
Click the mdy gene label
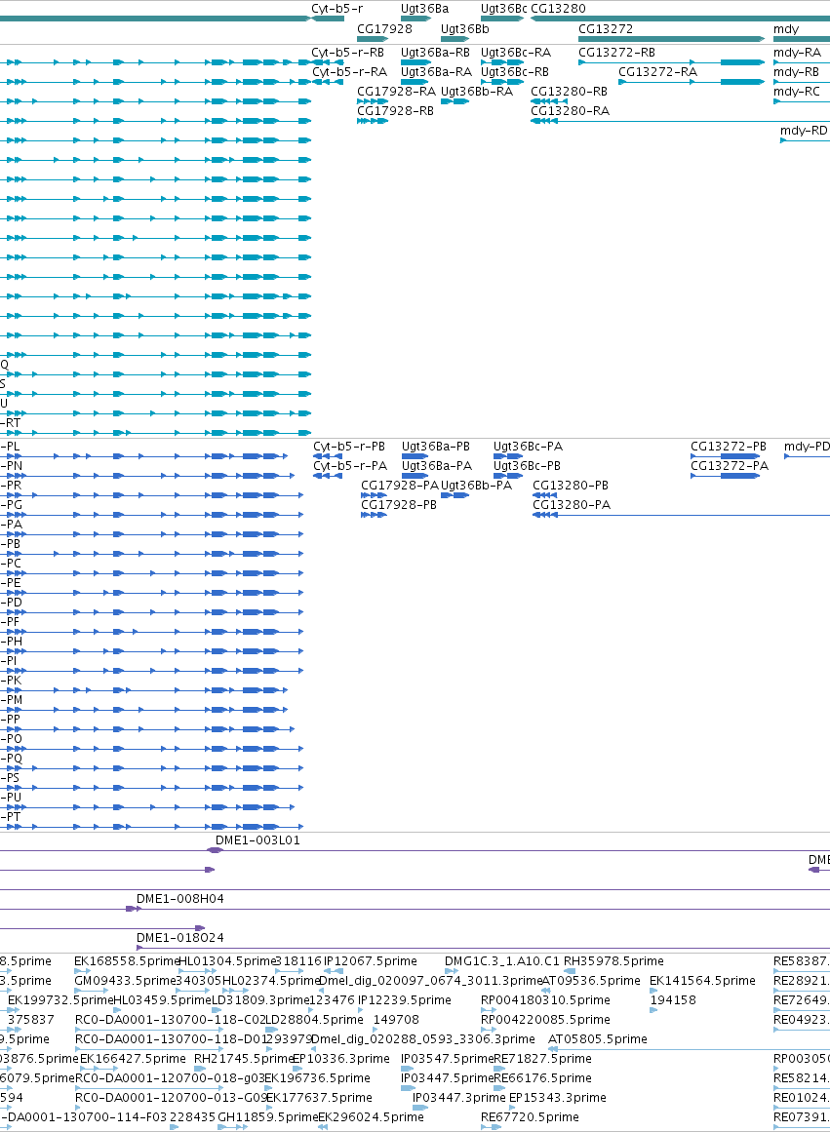pyautogui.click(x=786, y=29)
